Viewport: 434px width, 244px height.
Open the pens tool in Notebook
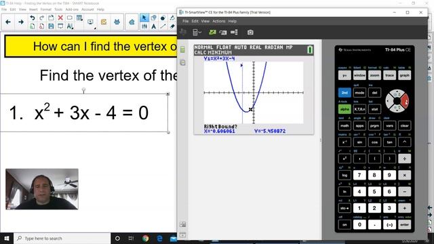click(144, 26)
